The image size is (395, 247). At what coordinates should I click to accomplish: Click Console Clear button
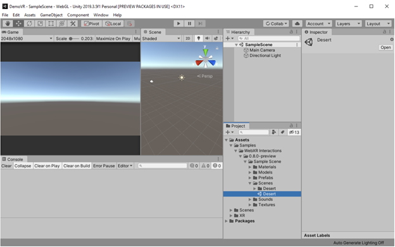(x=6, y=166)
